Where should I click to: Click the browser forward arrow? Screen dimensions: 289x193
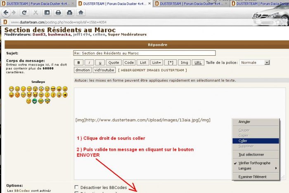pos(14,13)
